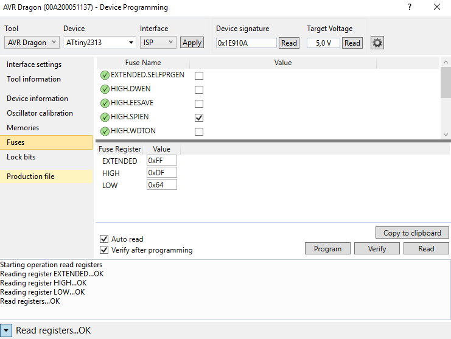Click the green check icon beside HIGH.DWEN
This screenshot has width=451, height=339.
(x=105, y=89)
